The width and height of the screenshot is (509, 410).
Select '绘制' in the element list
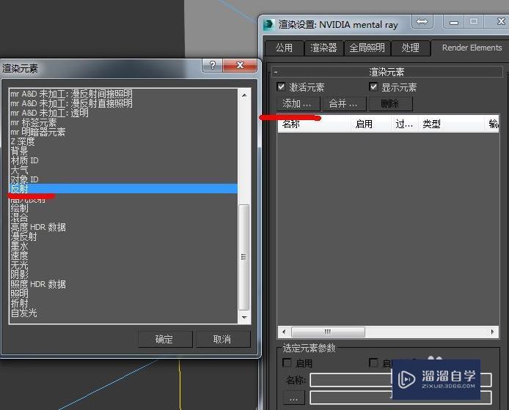[123, 208]
